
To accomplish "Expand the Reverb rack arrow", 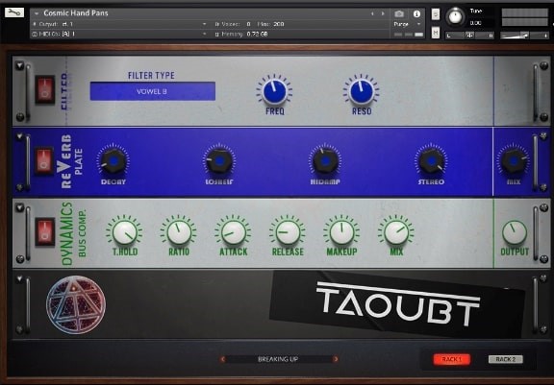I will 19,136.
